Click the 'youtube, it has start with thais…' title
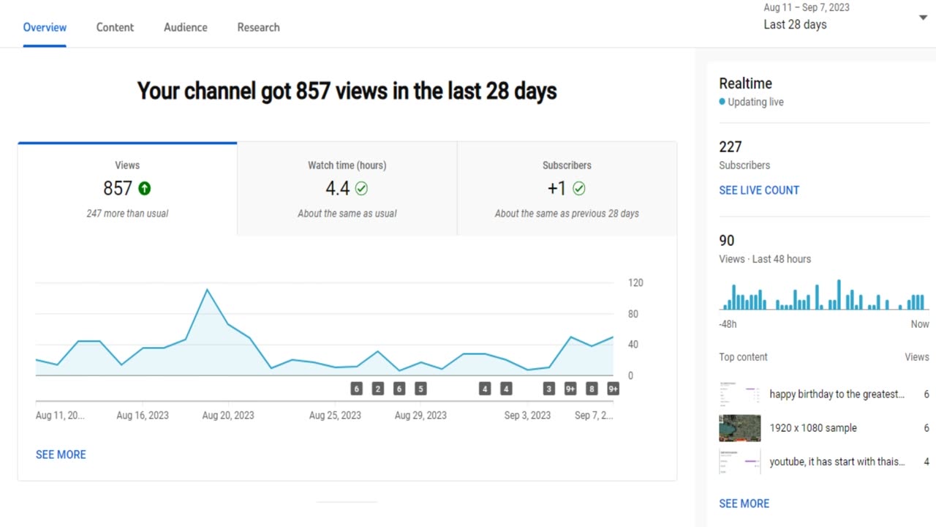This screenshot has height=527, width=936. click(x=837, y=462)
